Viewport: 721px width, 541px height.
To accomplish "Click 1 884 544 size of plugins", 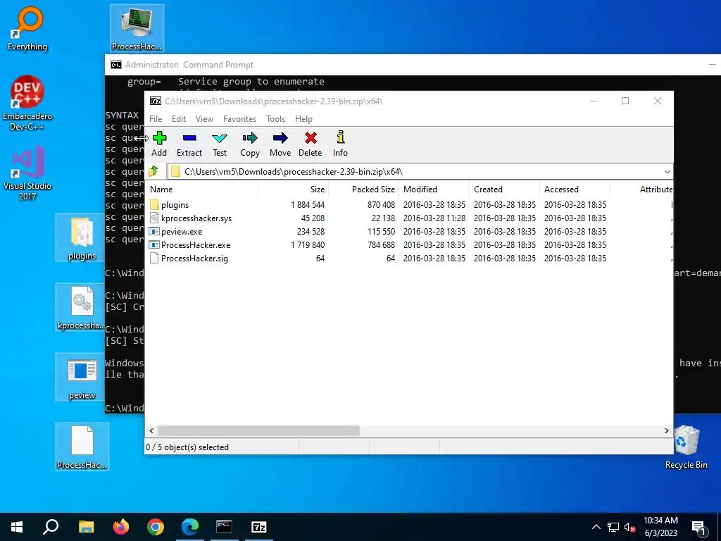I will pos(308,205).
